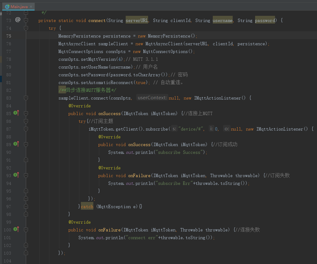Click the connect method name on line 73
The height and width of the screenshot is (264, 317).
97,20
